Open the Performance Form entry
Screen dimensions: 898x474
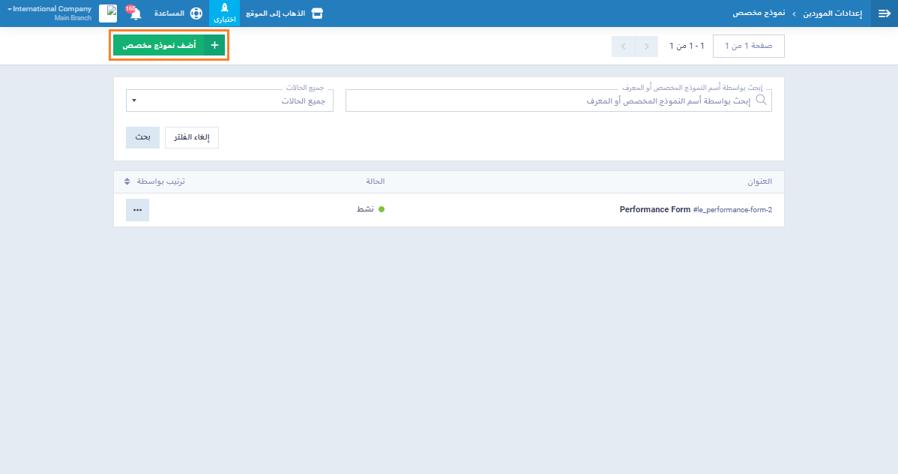pos(654,210)
